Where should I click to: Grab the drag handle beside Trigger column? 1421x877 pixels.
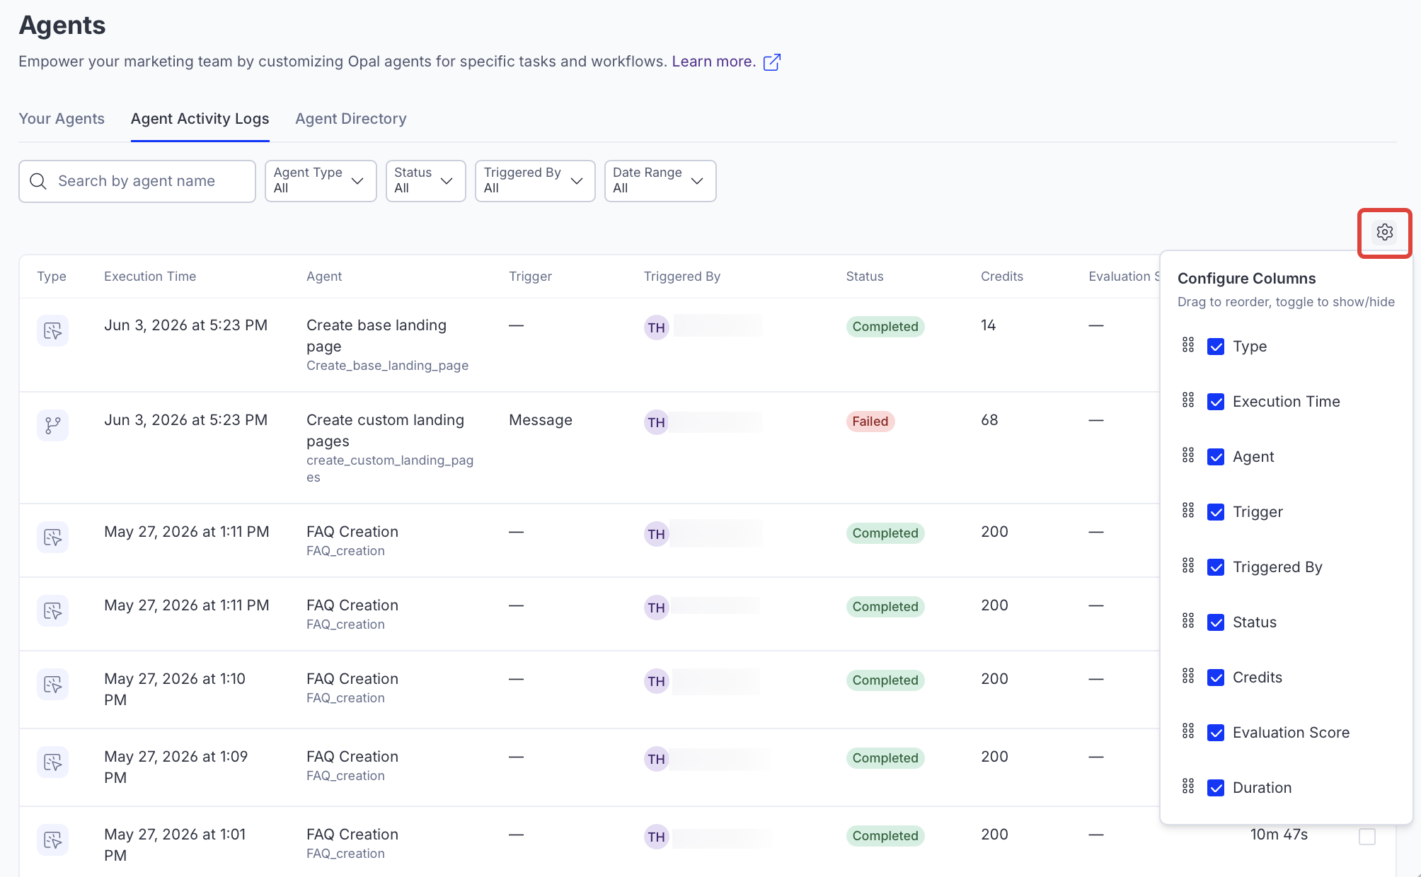coord(1188,511)
